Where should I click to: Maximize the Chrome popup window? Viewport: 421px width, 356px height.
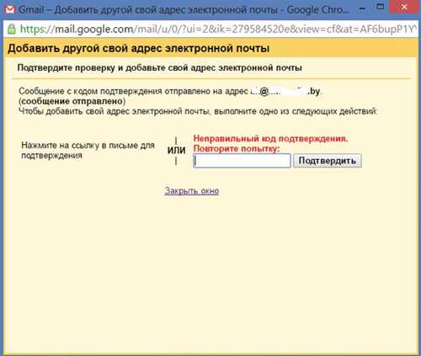pyautogui.click(x=381, y=7)
